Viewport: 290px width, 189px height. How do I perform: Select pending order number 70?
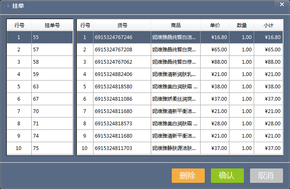click(x=52, y=111)
